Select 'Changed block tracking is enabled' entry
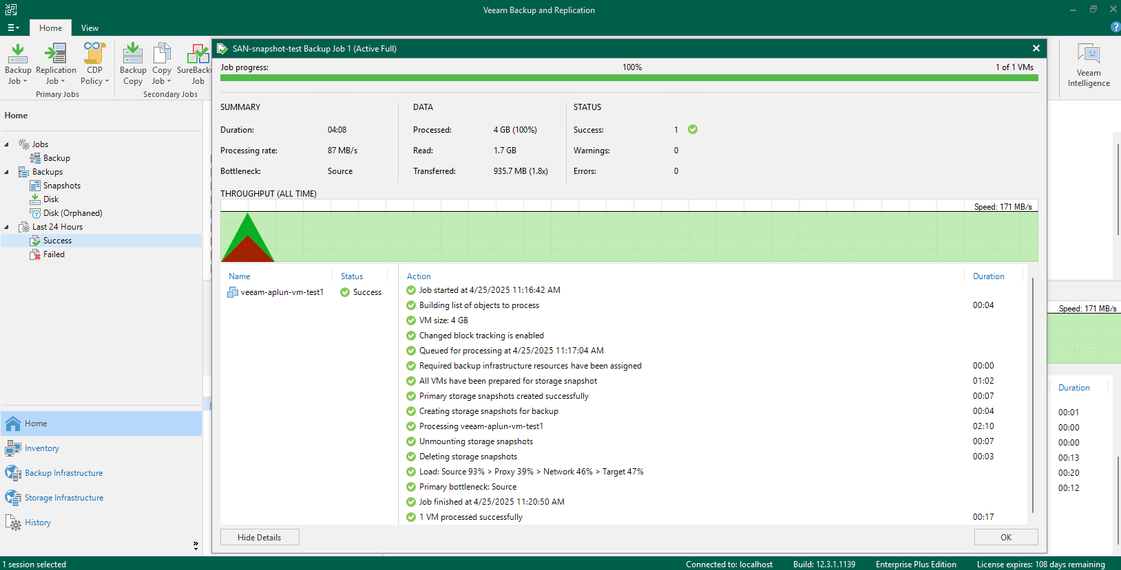Image resolution: width=1121 pixels, height=570 pixels. pyautogui.click(x=481, y=336)
